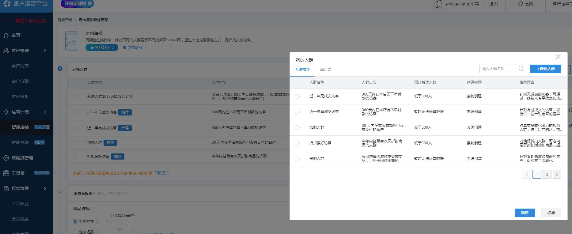Click yanggangmy:小雪 username in top bar
Image resolution: width=572 pixels, height=234 pixels.
click(x=462, y=4)
